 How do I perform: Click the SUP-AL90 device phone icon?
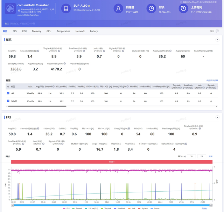pos(65,8)
